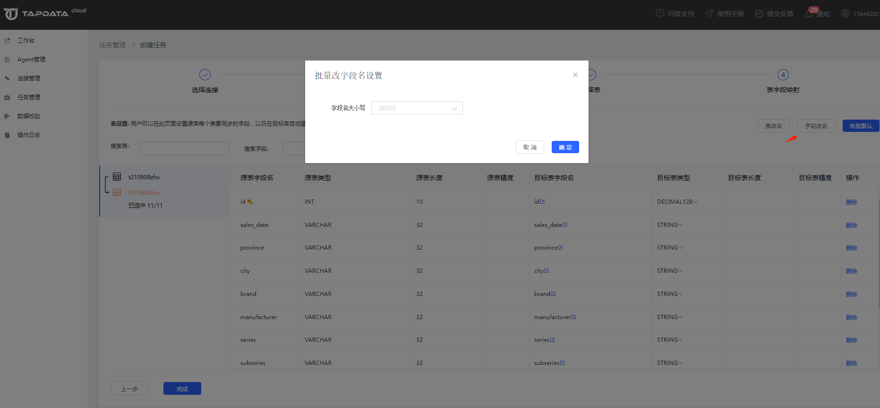Click 删除 for the subseries row
Viewport: 880px width, 408px height.
[851, 363]
